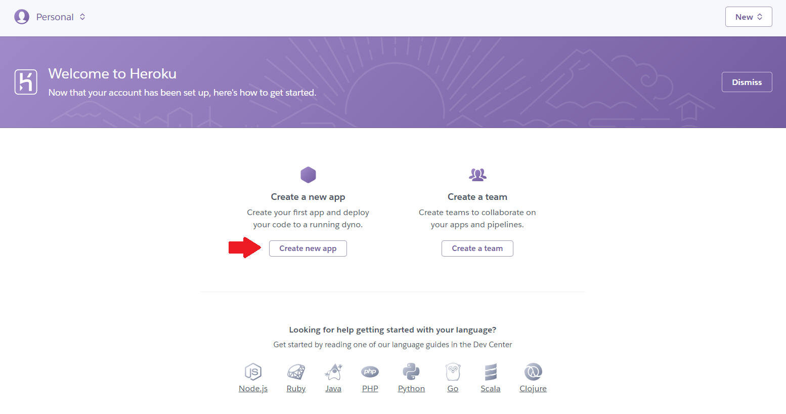
Task: Dismiss the Welcome to Heroku banner
Action: click(747, 82)
